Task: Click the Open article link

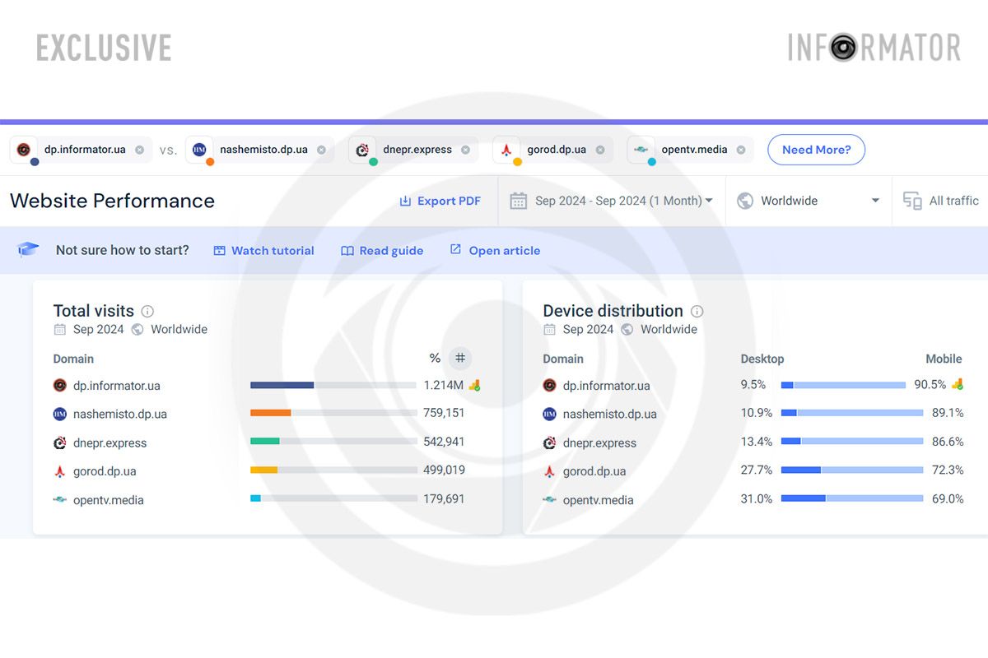Action: pyautogui.click(x=495, y=250)
